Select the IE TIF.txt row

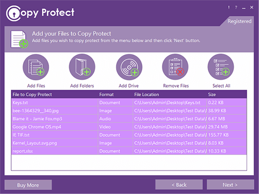[129, 135]
